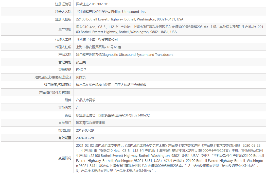Click the 结构及组成/主要组成成分 label

[x=53, y=77]
